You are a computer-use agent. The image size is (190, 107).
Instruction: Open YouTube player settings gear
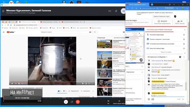83,84
